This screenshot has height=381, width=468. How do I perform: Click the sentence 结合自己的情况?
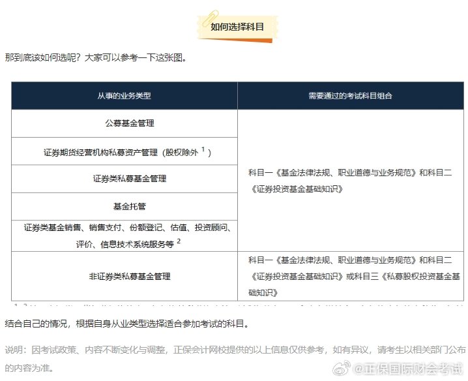(x=127, y=324)
